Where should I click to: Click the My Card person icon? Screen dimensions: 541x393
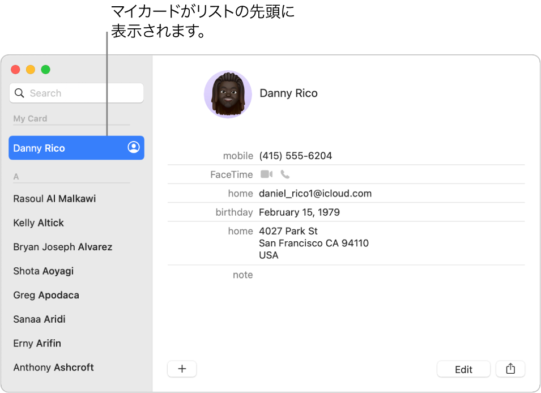coord(134,147)
